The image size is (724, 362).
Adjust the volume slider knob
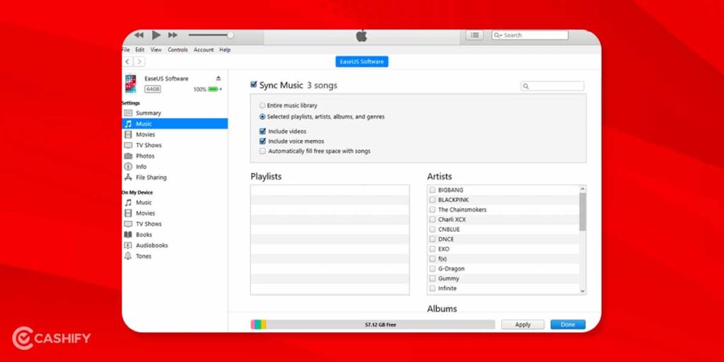point(230,35)
